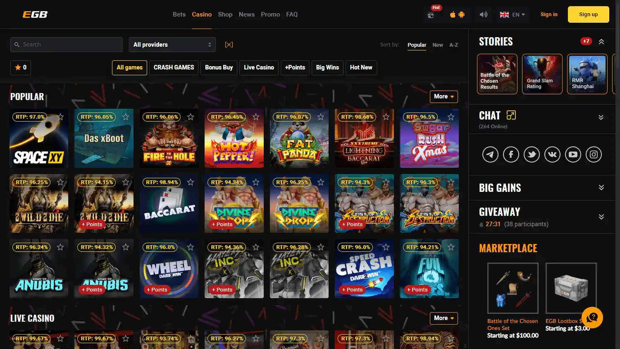Favorite Sugar Rush Xmas game
Image resolution: width=620 pixels, height=349 pixels.
tap(451, 117)
